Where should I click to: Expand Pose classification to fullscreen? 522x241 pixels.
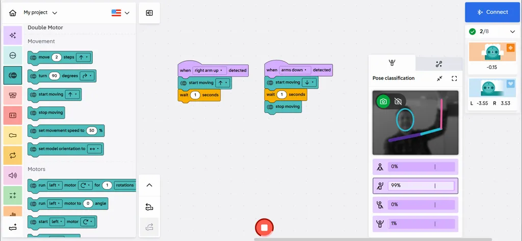[x=454, y=78]
